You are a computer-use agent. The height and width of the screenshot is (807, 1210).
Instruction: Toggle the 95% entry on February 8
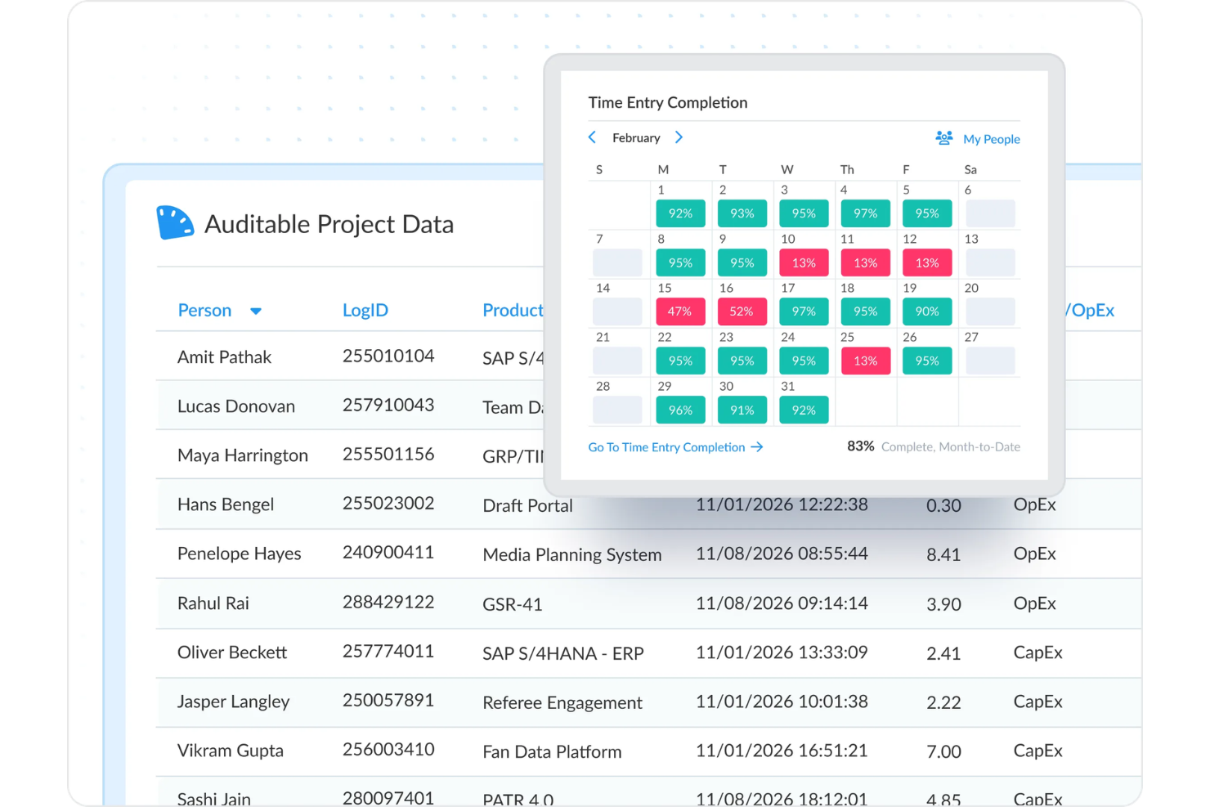[680, 262]
